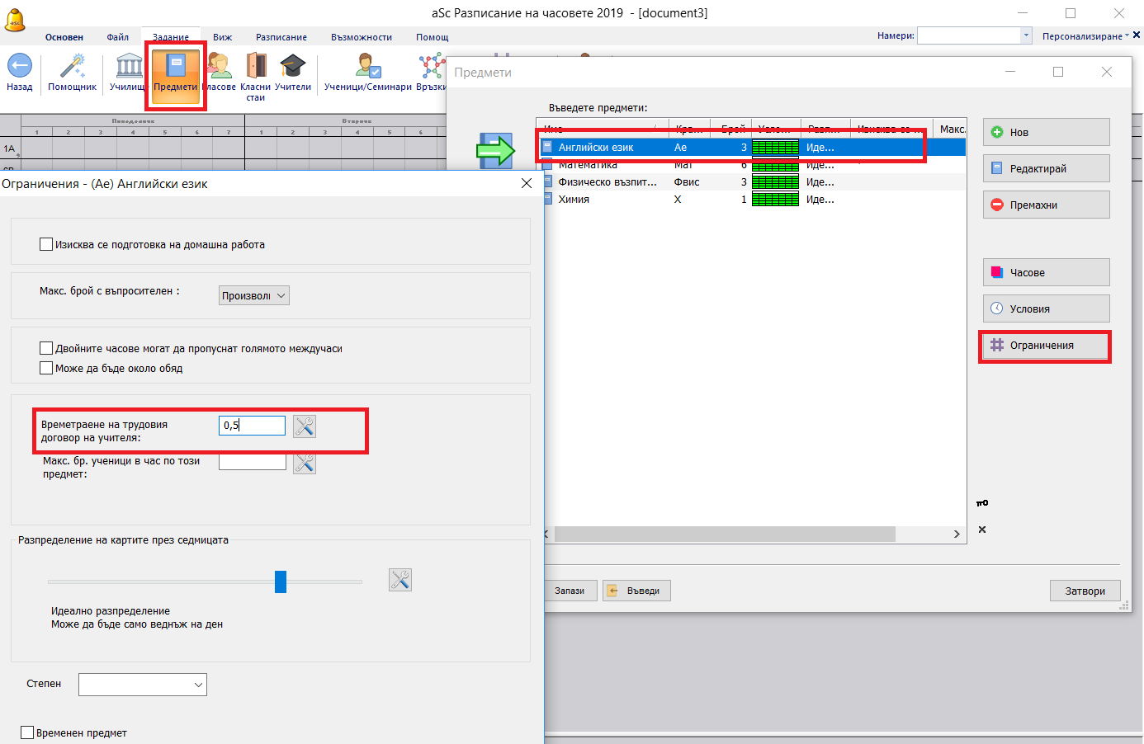Click the Назад back arrow icon
Viewport: 1144px width, 744px height.
pos(19,67)
